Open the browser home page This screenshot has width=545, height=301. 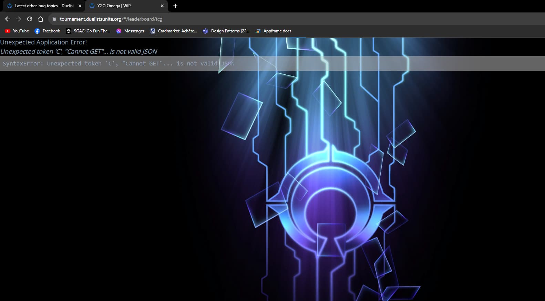click(41, 19)
